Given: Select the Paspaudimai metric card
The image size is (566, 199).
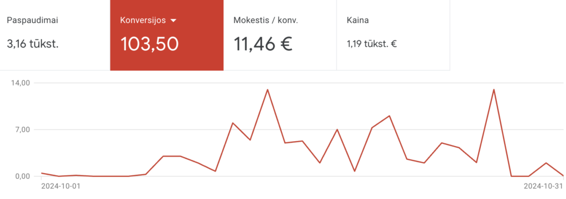Looking at the screenshot, I should tap(55, 35).
